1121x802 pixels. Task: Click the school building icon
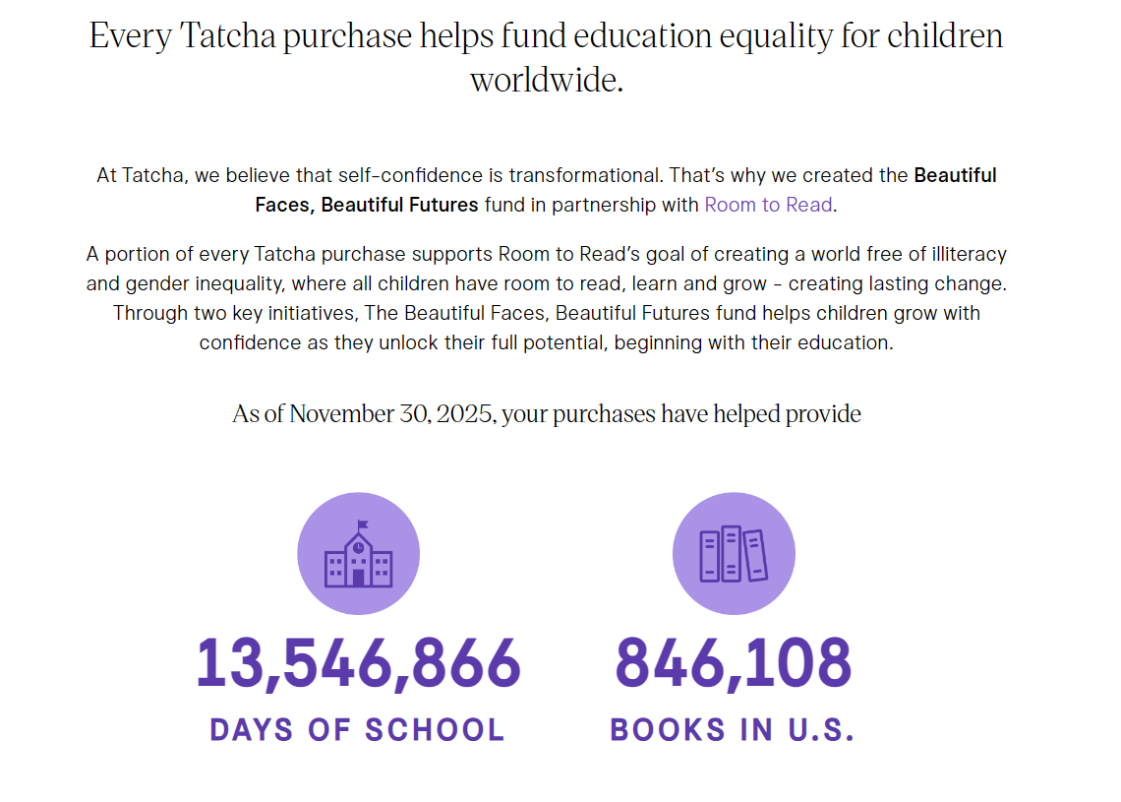(358, 554)
